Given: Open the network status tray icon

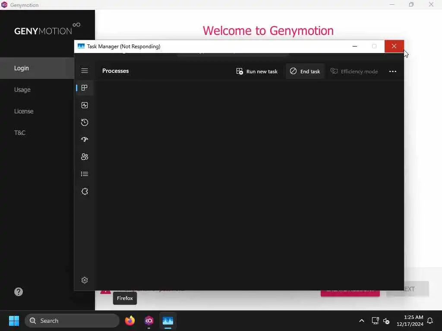Looking at the screenshot, I should click(x=375, y=321).
